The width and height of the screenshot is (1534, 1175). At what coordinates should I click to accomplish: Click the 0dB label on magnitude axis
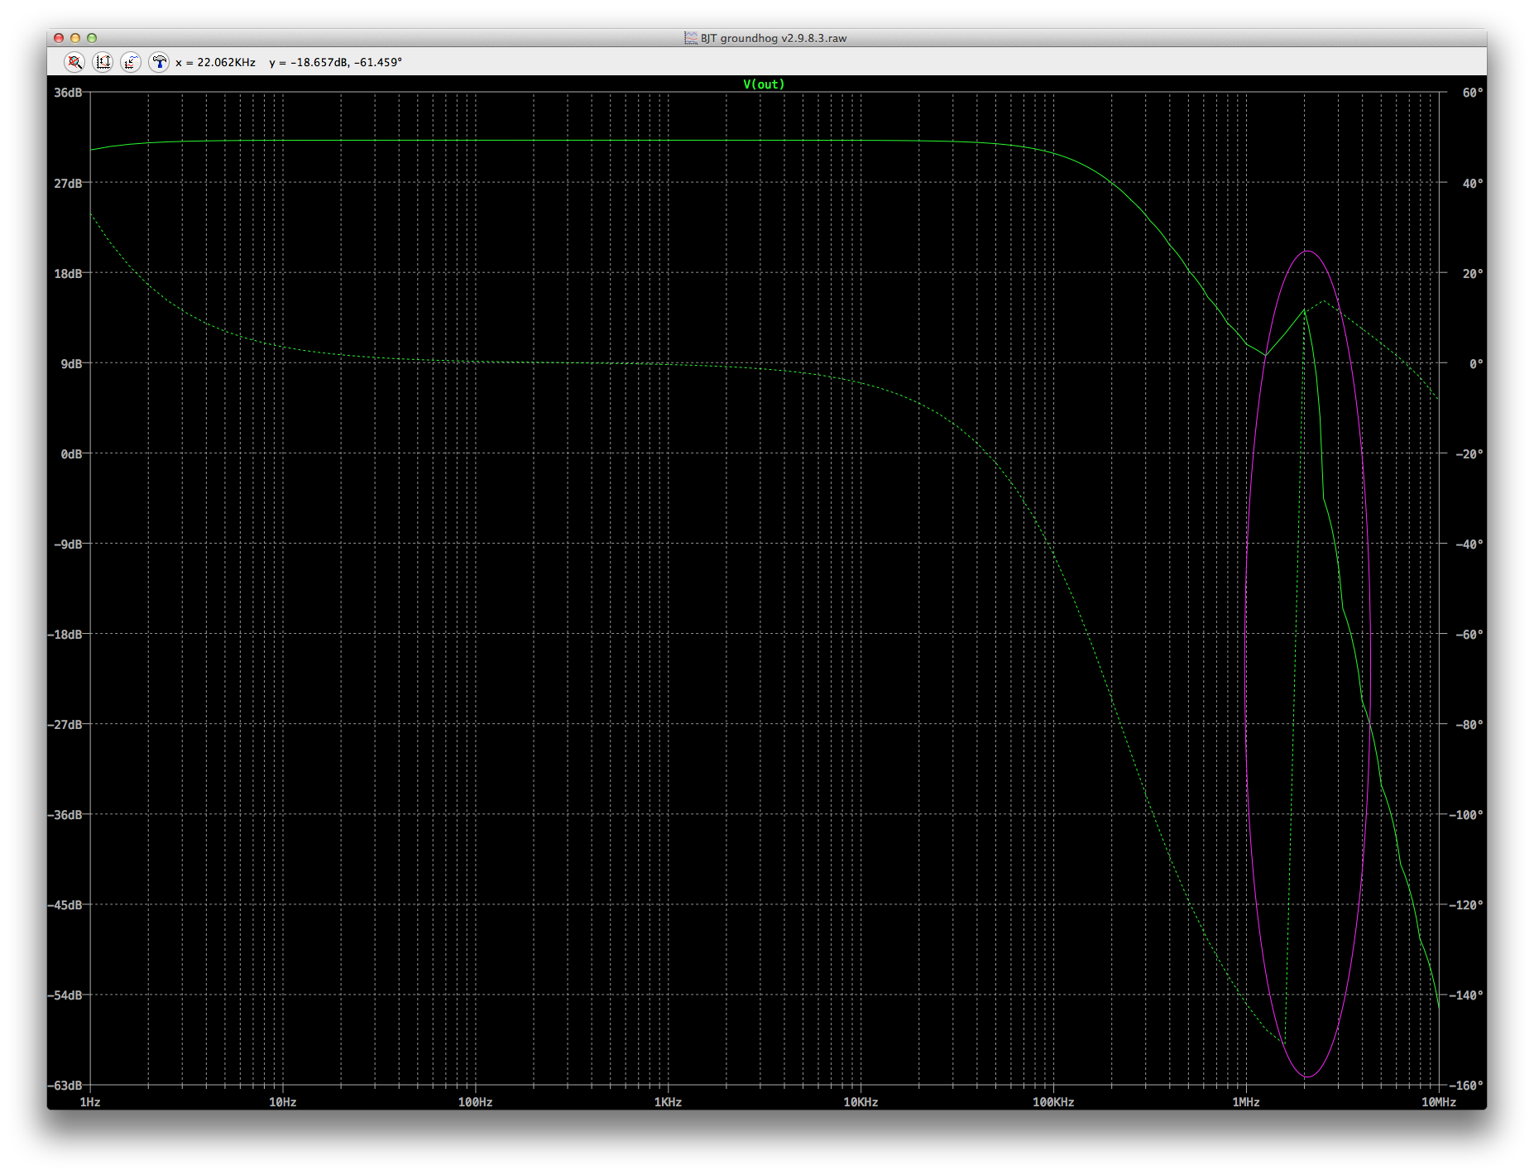(71, 453)
